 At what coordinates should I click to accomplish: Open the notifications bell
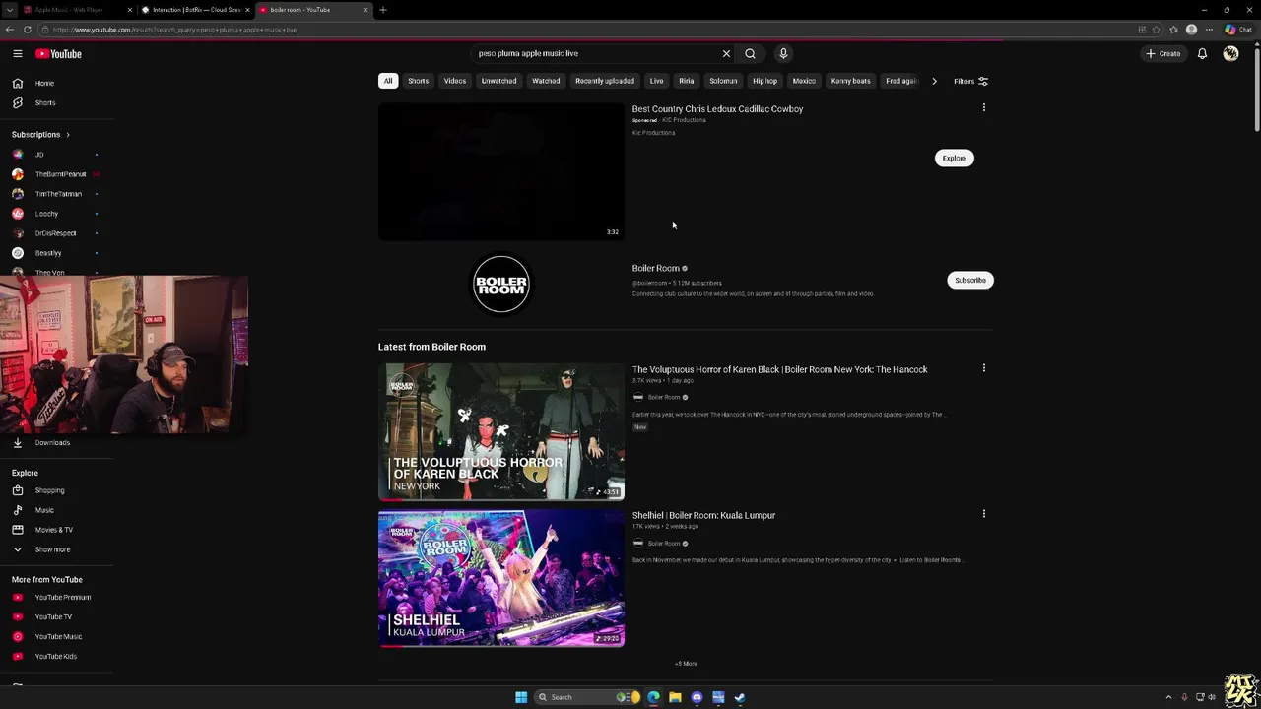(1202, 54)
